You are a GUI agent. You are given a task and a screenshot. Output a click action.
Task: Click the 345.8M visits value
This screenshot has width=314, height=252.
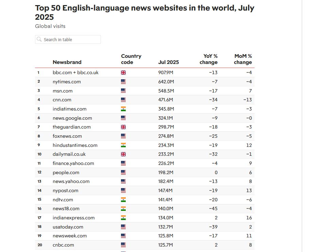(x=166, y=109)
